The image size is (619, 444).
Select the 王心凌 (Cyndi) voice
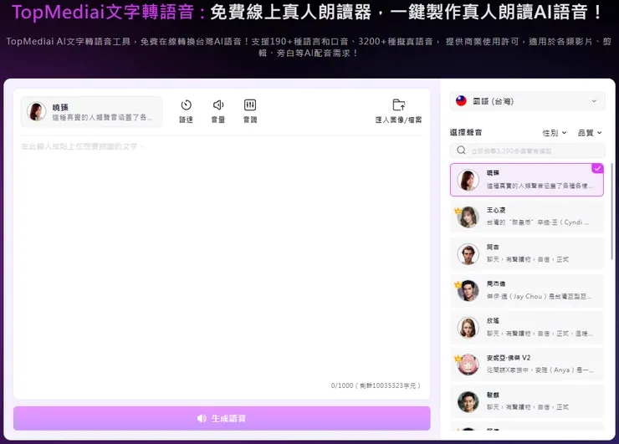point(527,217)
